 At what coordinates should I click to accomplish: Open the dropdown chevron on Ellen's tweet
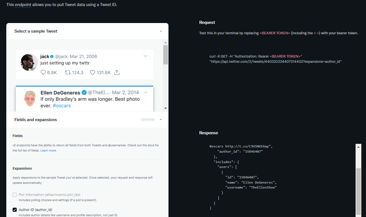145,92
